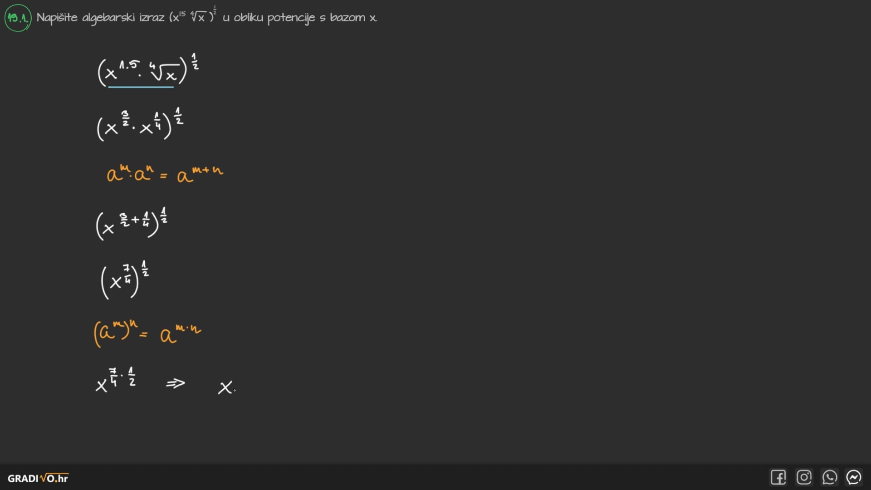This screenshot has width=871, height=490.
Task: Open the Instagram icon link
Action: 804,477
